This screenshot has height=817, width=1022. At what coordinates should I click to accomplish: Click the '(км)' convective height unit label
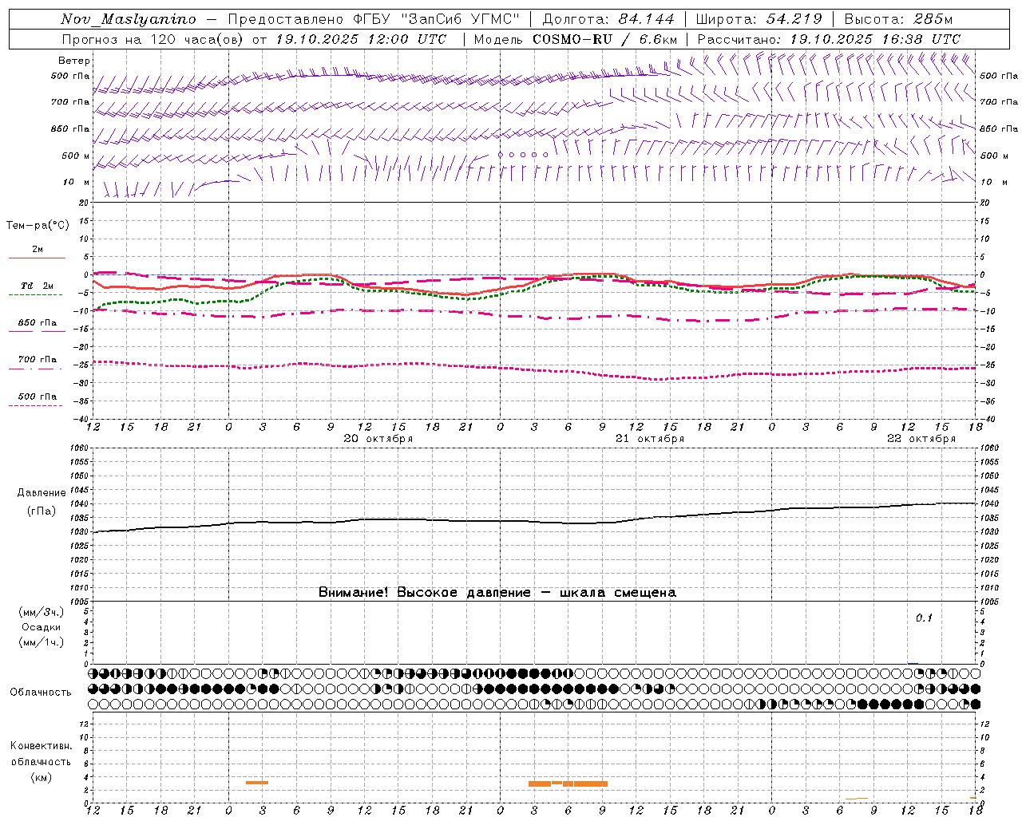(41, 777)
